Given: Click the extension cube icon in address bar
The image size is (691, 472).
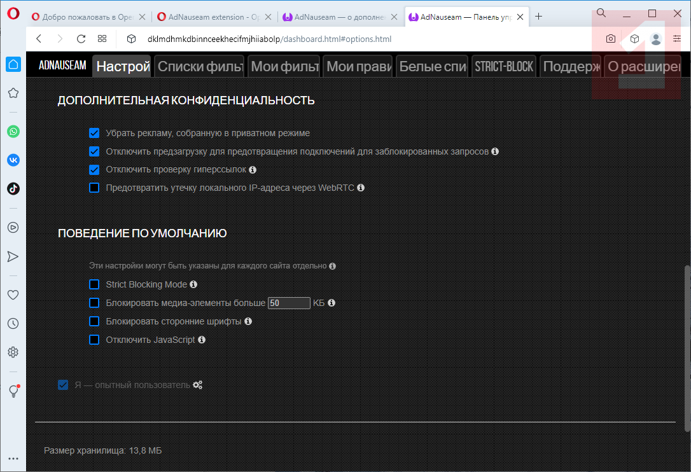Looking at the screenshot, I should click(x=131, y=39).
